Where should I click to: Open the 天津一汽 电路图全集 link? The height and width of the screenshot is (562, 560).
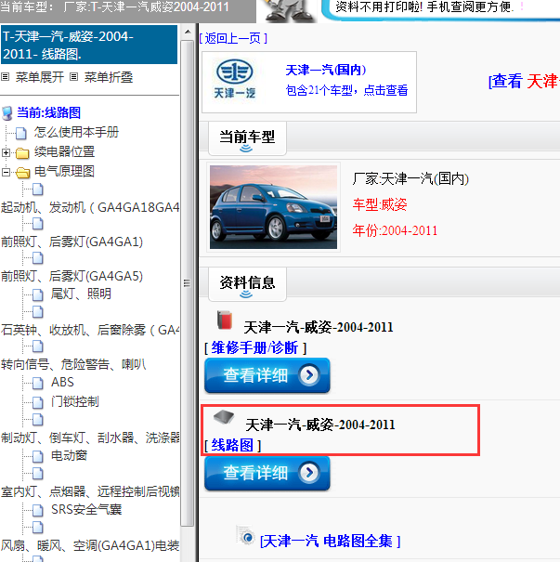click(330, 541)
